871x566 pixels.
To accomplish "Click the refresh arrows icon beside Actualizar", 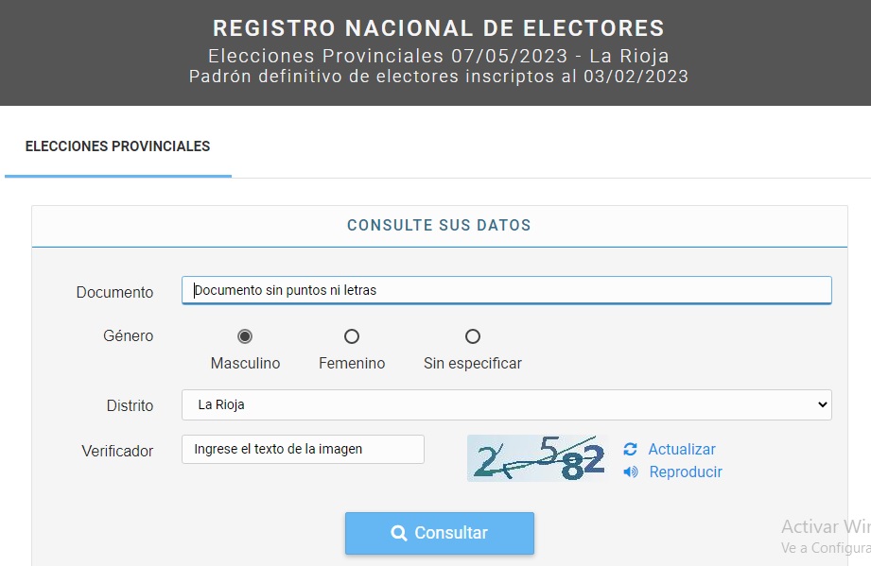I will pos(630,450).
